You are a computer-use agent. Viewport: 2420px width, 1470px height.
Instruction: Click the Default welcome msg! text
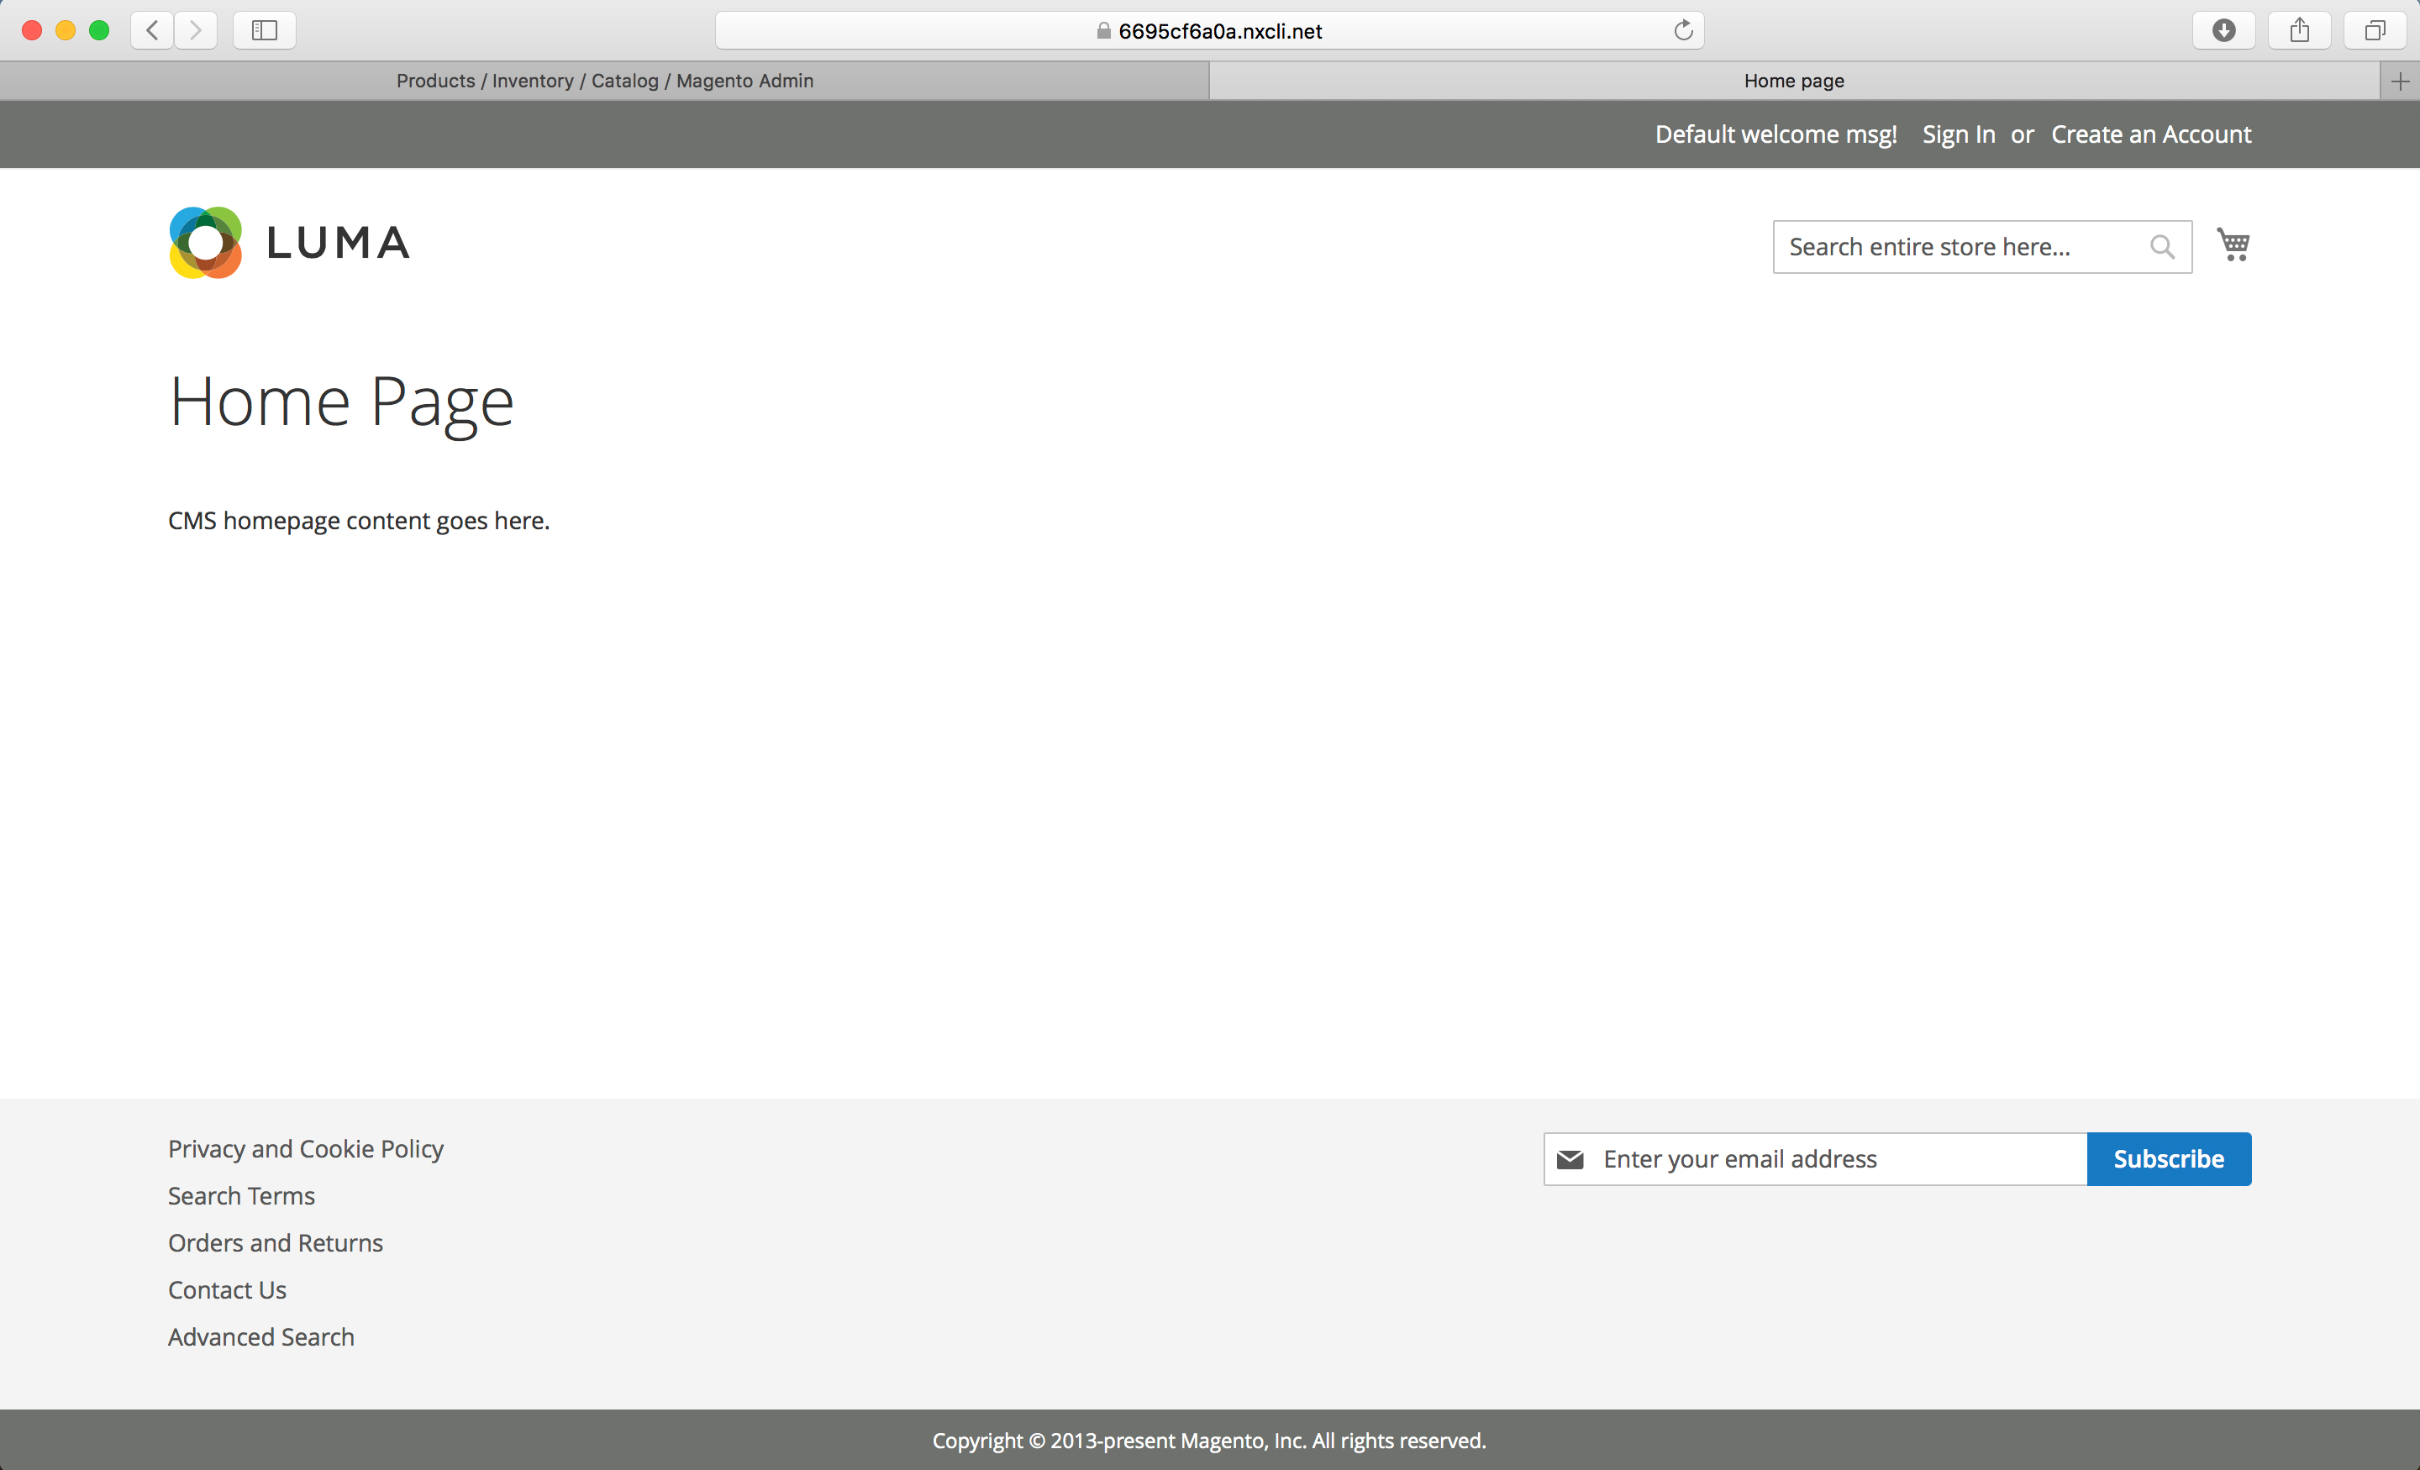click(1776, 134)
